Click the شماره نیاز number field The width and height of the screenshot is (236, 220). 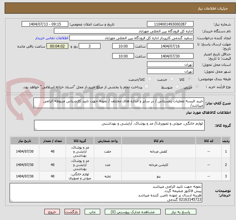point(170,24)
